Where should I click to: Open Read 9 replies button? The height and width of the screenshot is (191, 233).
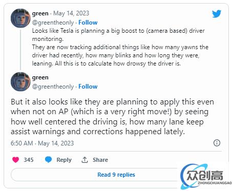[116, 175]
